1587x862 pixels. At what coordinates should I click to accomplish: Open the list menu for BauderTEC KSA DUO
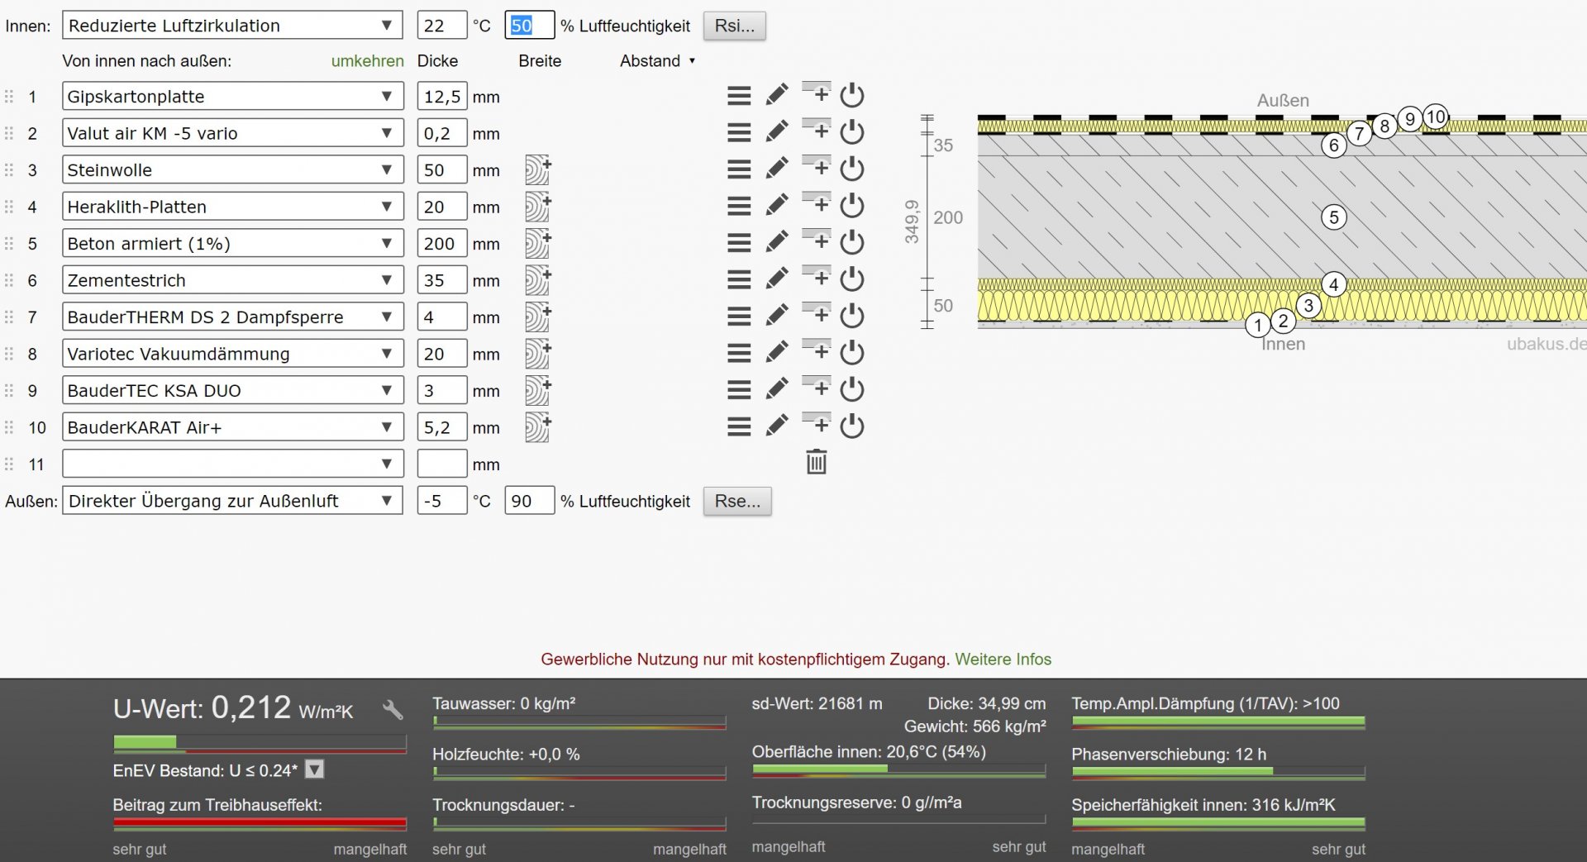click(739, 390)
